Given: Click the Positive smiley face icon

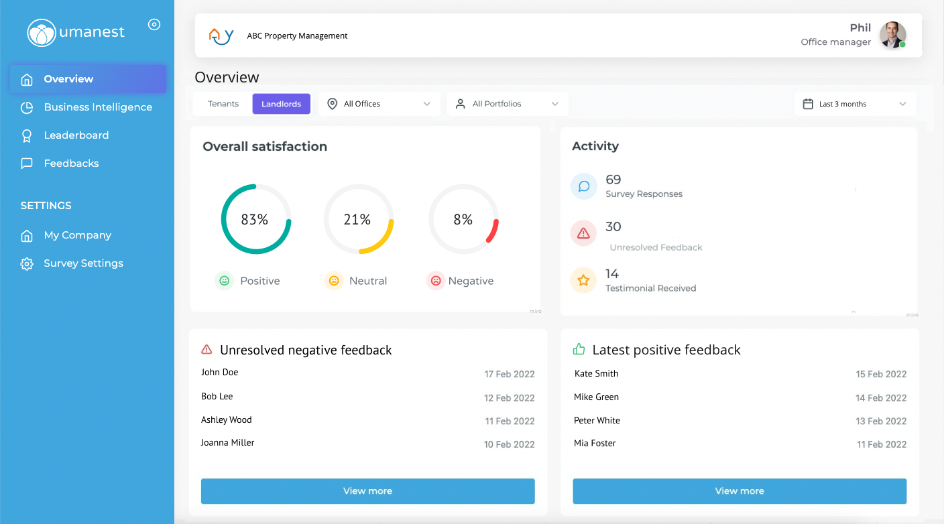Looking at the screenshot, I should tap(224, 281).
